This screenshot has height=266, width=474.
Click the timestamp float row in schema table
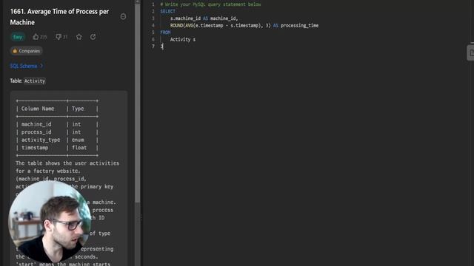[57, 148]
